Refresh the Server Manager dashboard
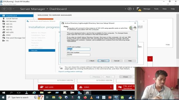 pyautogui.click(x=129, y=9)
